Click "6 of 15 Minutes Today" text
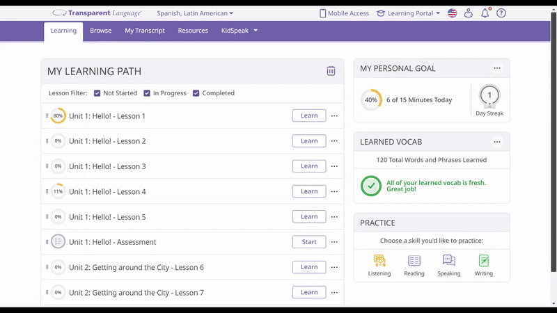 (x=419, y=100)
